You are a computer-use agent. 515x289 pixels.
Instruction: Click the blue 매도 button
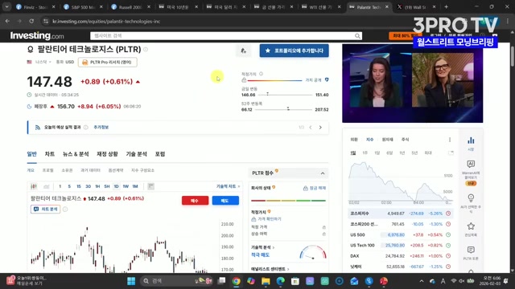click(x=225, y=201)
